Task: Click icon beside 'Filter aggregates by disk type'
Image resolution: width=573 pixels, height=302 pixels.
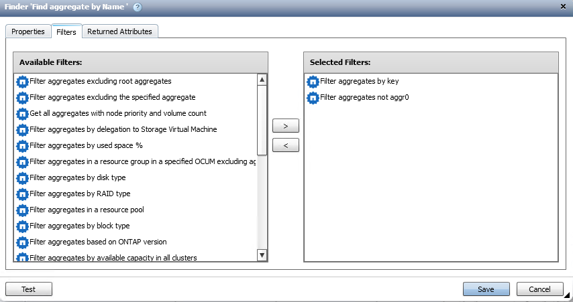Action: tap(22, 178)
